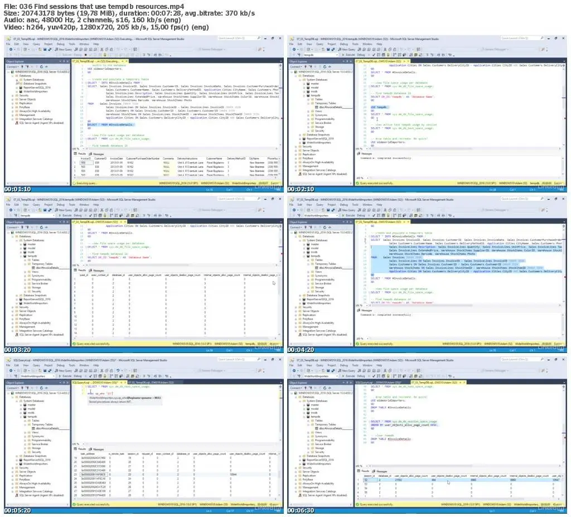Open the Help menu in 00:05:20 frame
Screen dimensions: 571x517
[96, 365]
